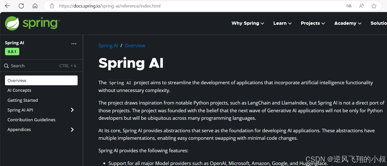Click the Spring AI sidebar title
Viewport: 387px width, 166px height.
(x=15, y=43)
